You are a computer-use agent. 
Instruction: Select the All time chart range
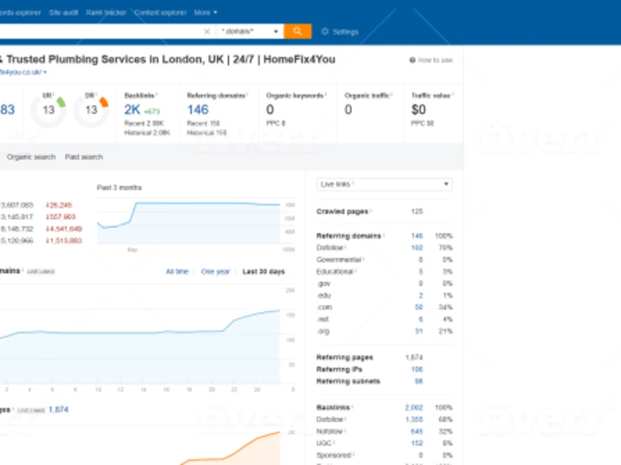tap(177, 271)
